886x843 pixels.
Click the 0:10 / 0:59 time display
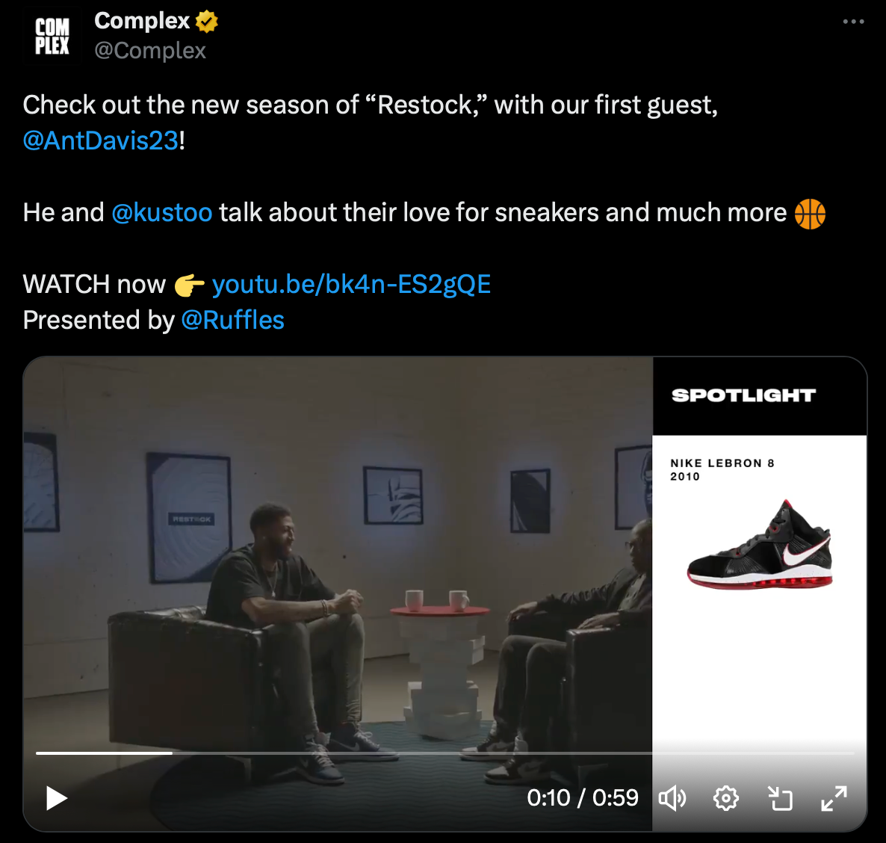(583, 797)
